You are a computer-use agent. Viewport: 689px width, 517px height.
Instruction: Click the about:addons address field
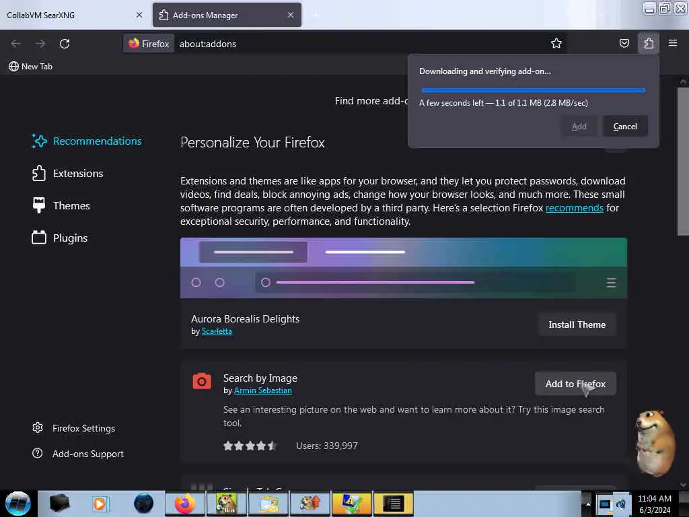tap(361, 44)
